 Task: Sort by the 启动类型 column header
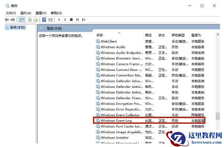(178, 35)
